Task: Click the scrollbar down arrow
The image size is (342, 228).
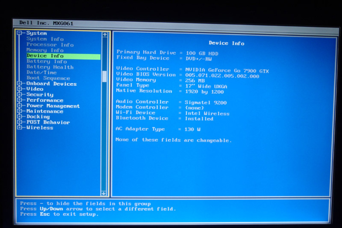Action: tap(104, 193)
